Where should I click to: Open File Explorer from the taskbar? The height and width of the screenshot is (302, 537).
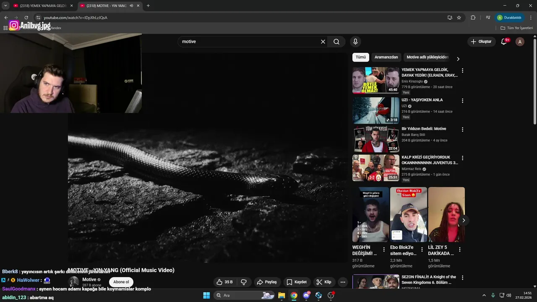tap(282, 295)
